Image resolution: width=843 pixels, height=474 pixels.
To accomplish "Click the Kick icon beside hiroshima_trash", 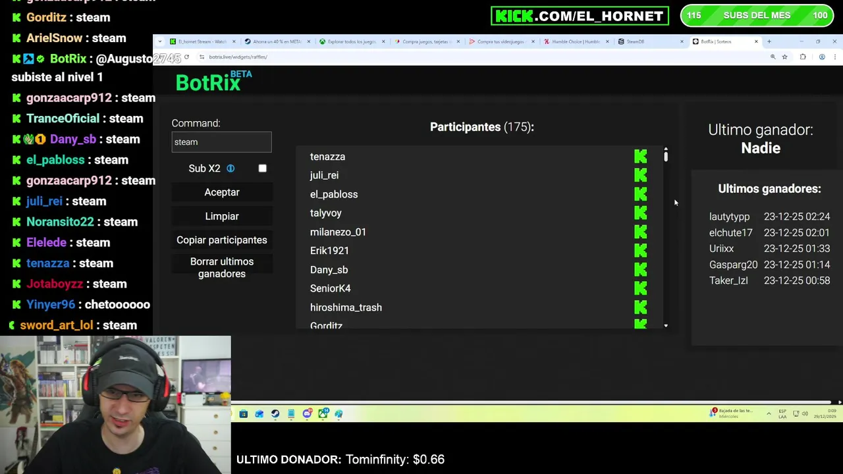I will [641, 307].
